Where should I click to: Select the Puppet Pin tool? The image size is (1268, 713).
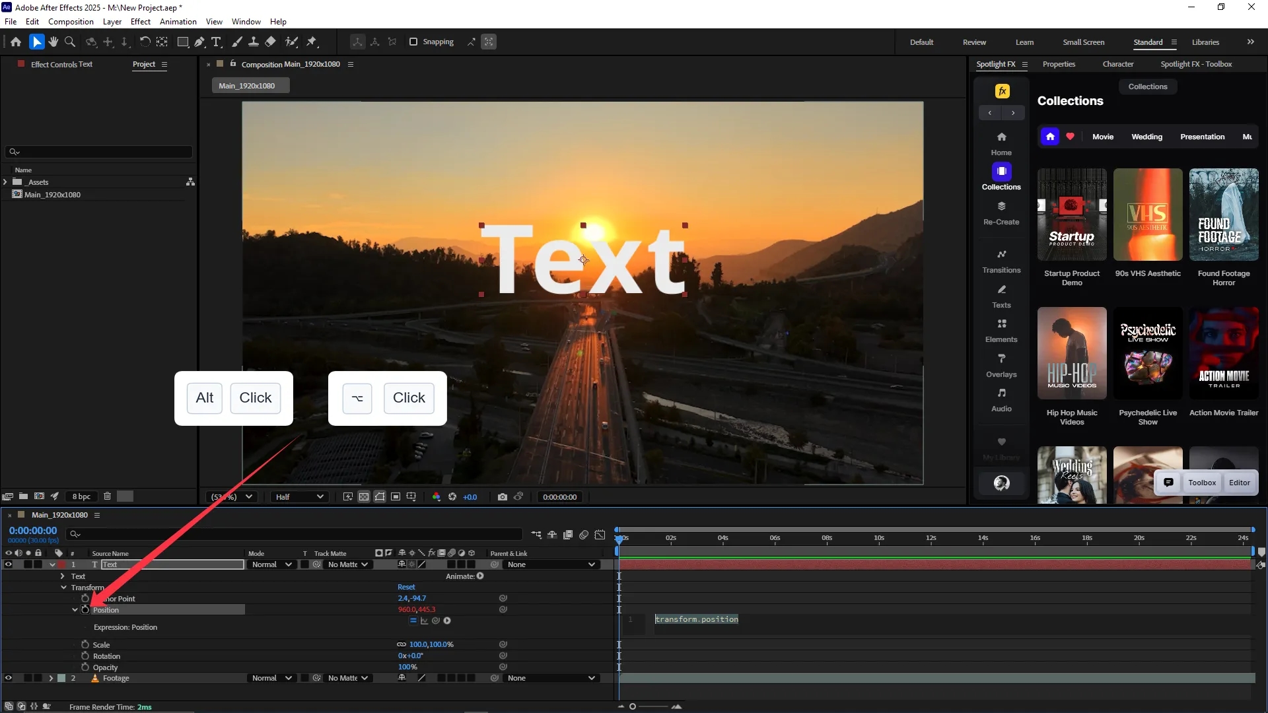point(312,42)
